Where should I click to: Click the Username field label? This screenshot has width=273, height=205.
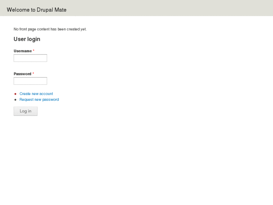(x=23, y=51)
